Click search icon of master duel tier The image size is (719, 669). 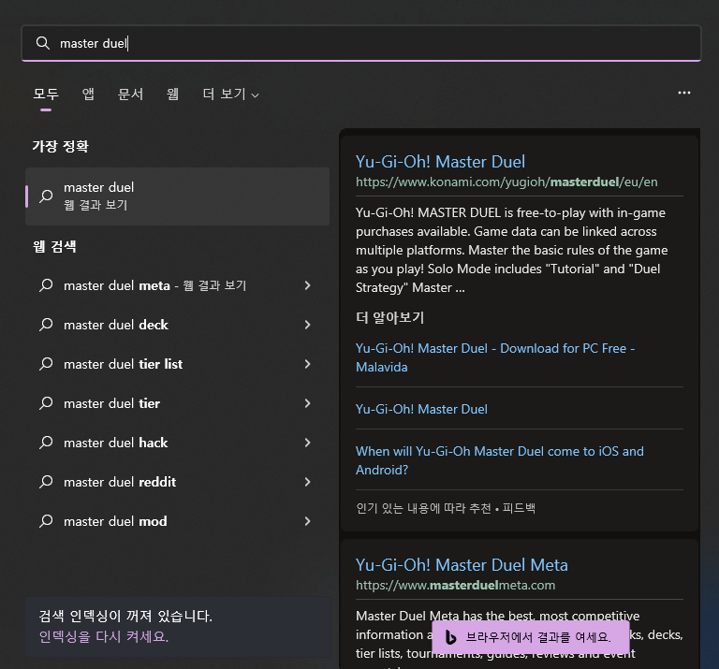tap(46, 403)
